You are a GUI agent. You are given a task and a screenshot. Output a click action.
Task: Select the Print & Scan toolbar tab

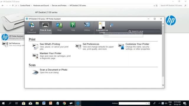45,28
